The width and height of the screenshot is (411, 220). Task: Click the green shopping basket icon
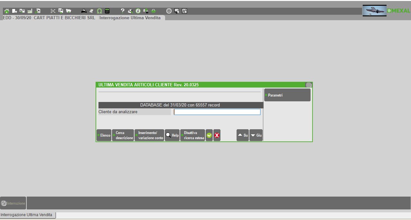[154, 11]
